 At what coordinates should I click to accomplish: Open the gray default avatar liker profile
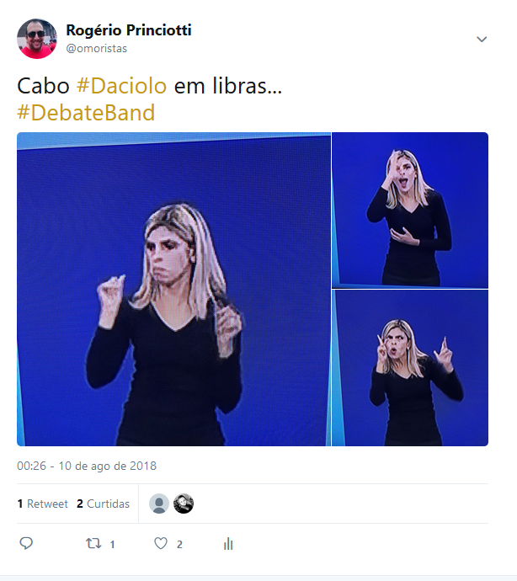pyautogui.click(x=159, y=504)
